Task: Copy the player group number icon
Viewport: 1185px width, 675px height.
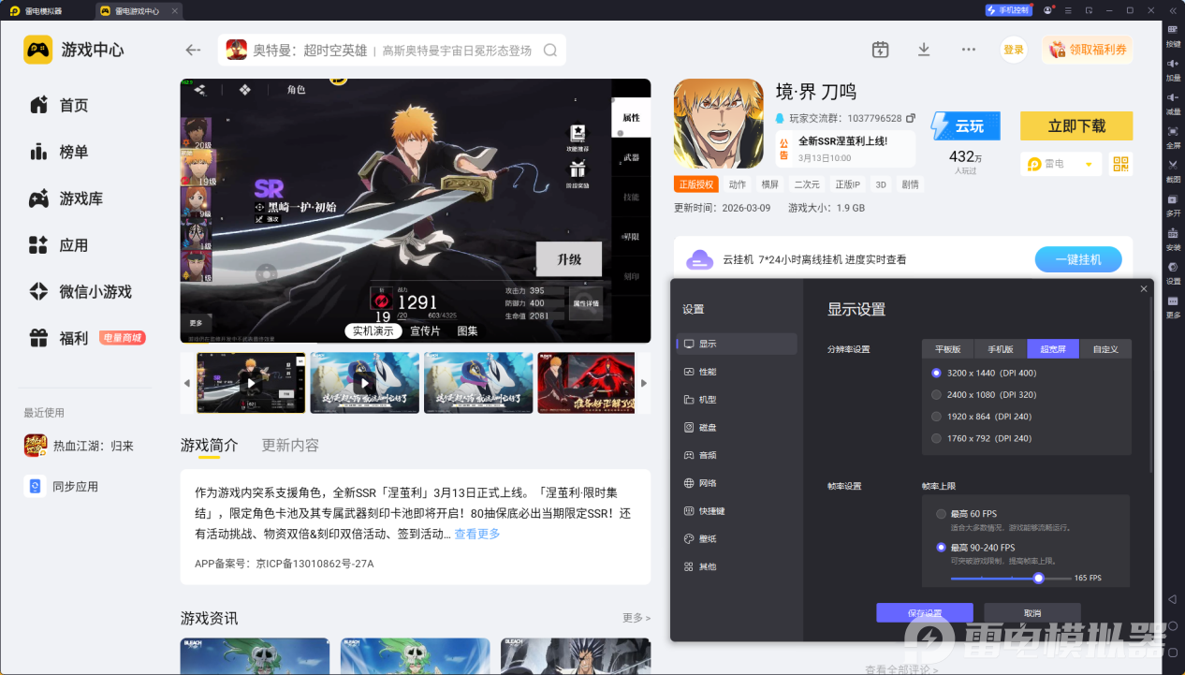Action: tap(911, 119)
